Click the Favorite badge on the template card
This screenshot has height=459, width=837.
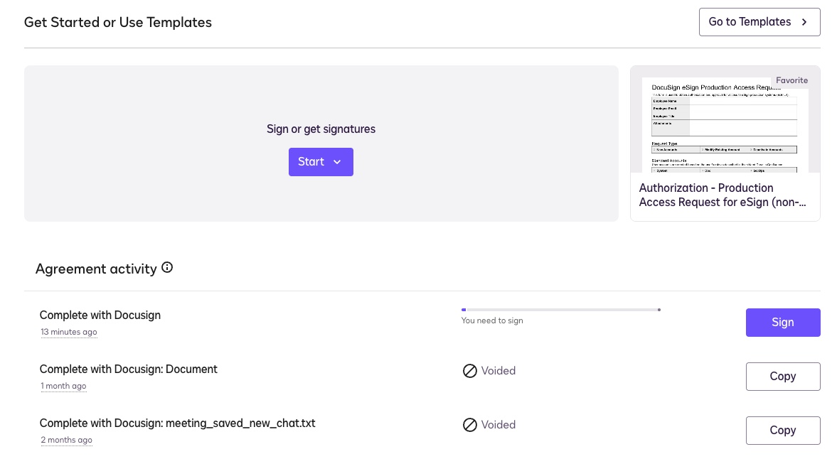(791, 80)
